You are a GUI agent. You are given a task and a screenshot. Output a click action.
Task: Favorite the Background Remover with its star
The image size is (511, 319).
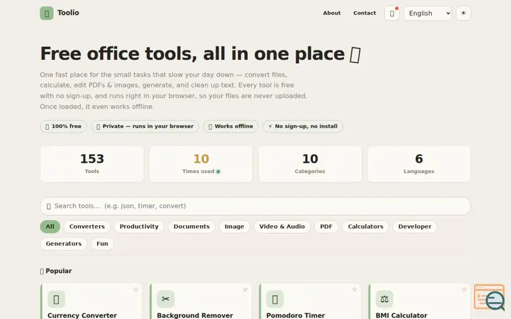coord(245,290)
